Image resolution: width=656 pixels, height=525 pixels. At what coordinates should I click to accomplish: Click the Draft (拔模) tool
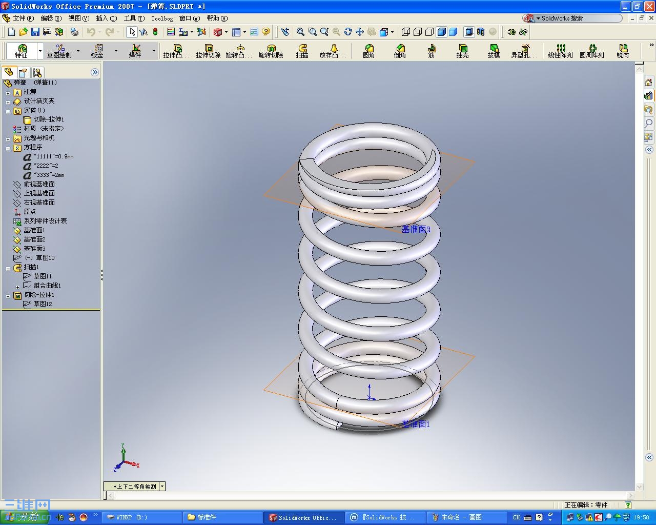click(x=494, y=51)
